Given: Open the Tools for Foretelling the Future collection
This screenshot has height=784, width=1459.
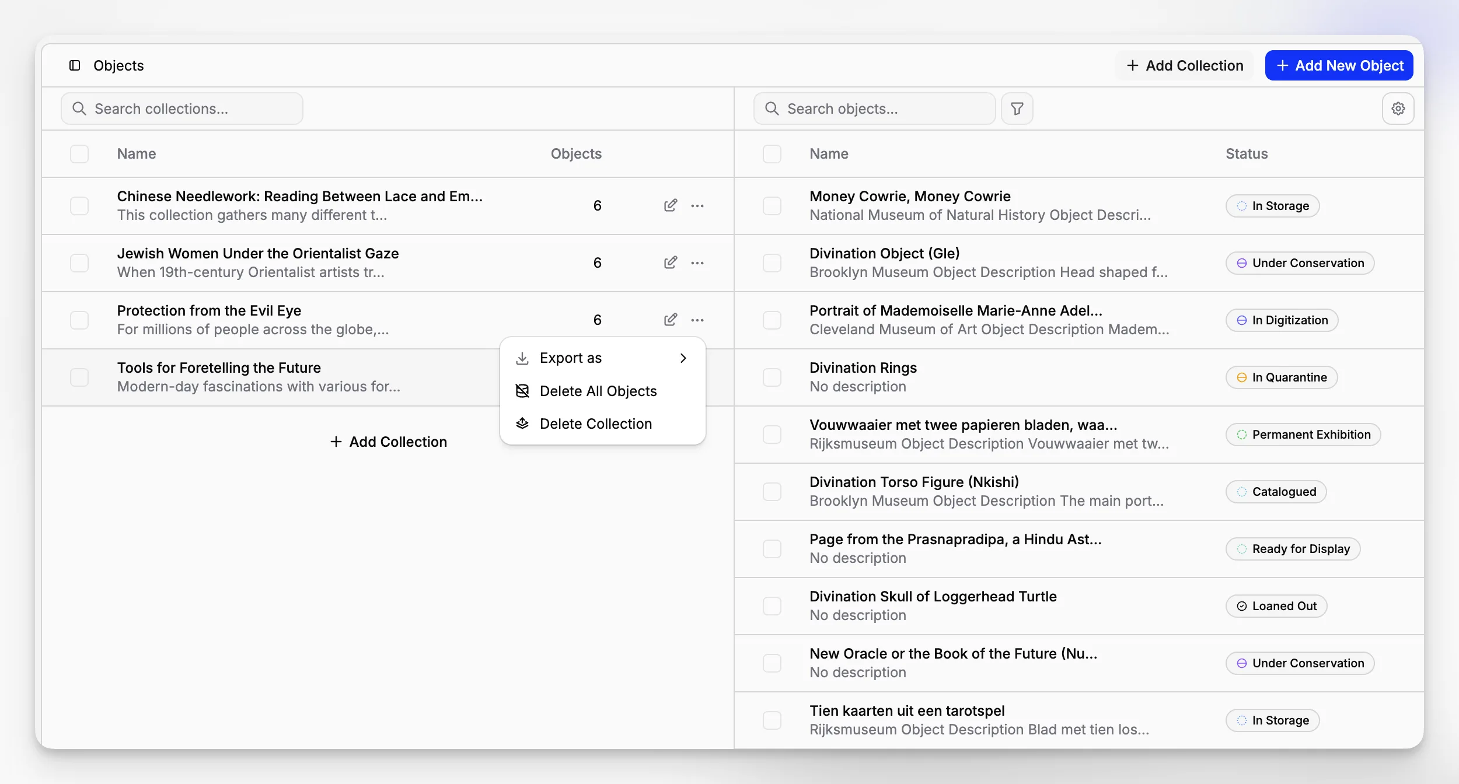Looking at the screenshot, I should pyautogui.click(x=219, y=368).
